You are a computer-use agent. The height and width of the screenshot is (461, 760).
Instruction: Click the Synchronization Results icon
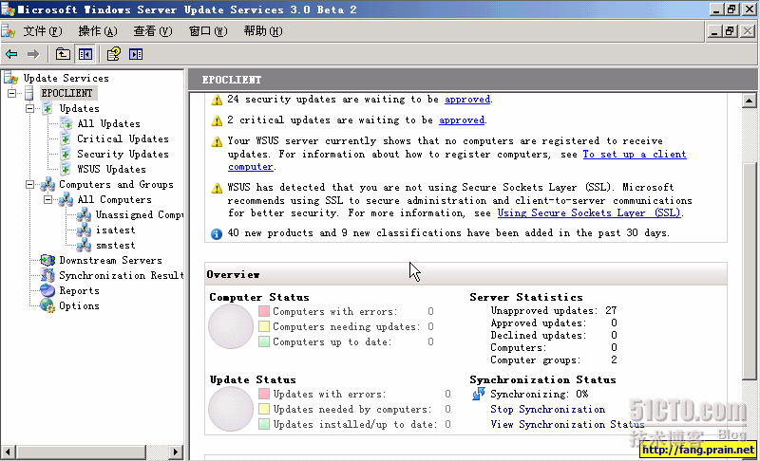coord(47,275)
